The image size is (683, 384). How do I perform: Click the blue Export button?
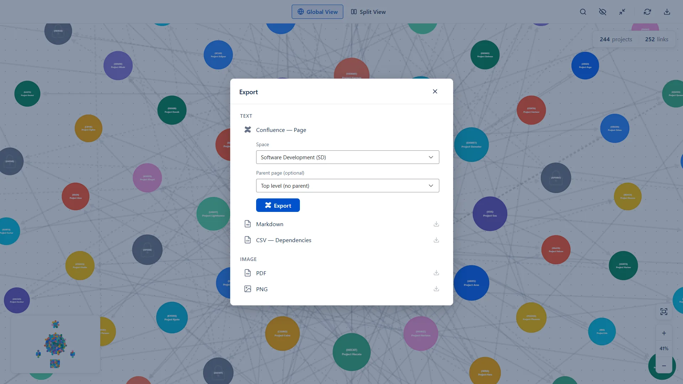[x=278, y=205]
